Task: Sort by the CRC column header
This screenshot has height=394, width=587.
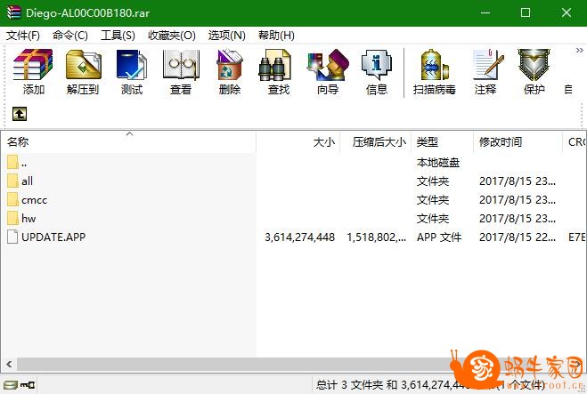Action: click(x=575, y=142)
